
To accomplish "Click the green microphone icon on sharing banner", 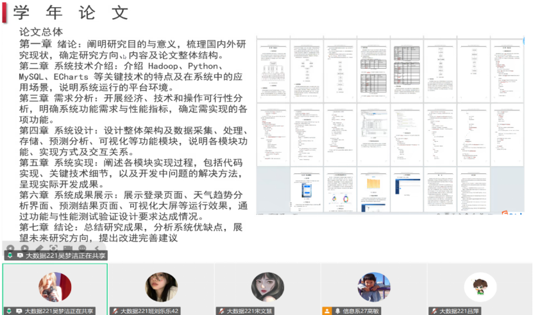I will tap(10, 255).
